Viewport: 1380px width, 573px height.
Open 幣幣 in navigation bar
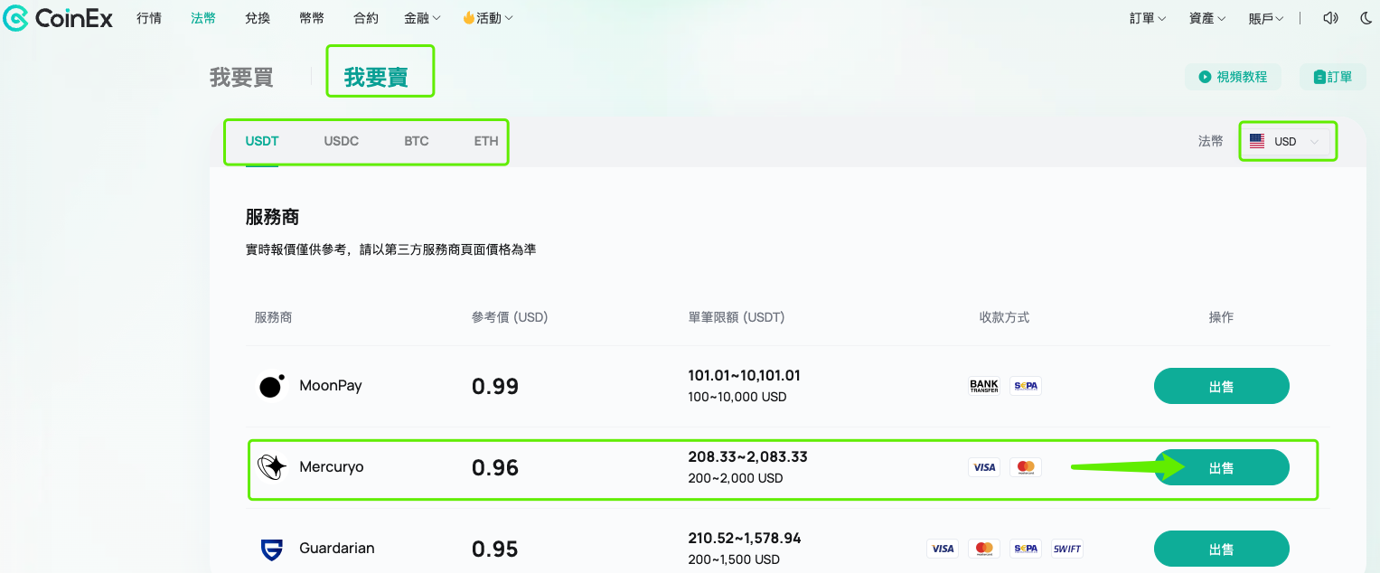point(312,18)
